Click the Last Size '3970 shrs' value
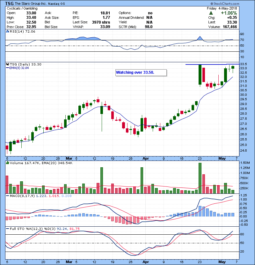255x265 pixels. 101,22
